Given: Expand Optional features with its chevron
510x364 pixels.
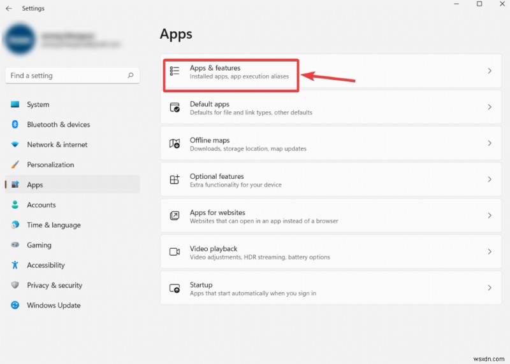Looking at the screenshot, I should pos(490,179).
